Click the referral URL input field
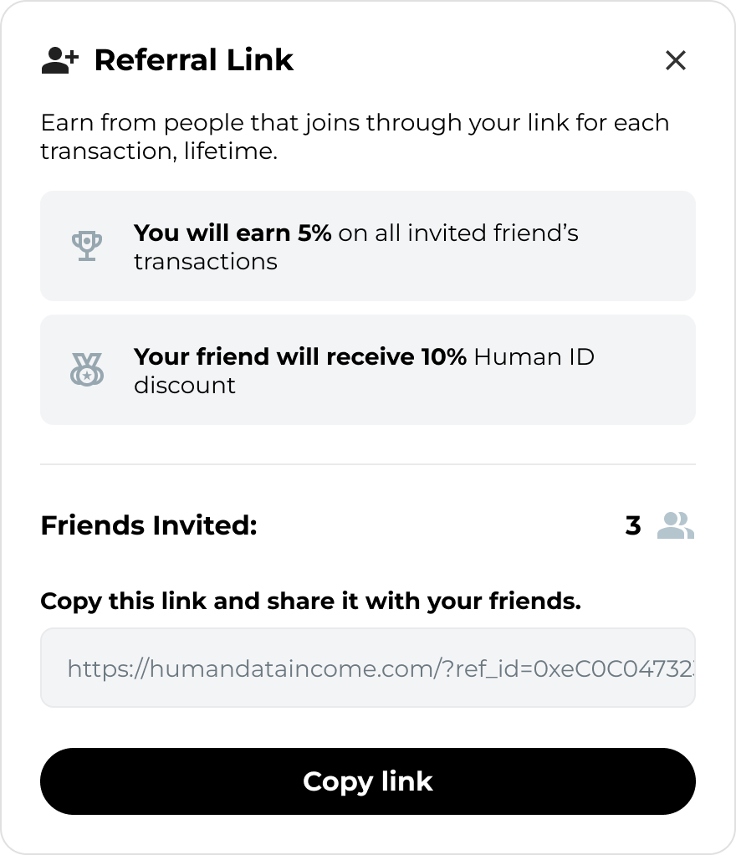 [x=368, y=668]
